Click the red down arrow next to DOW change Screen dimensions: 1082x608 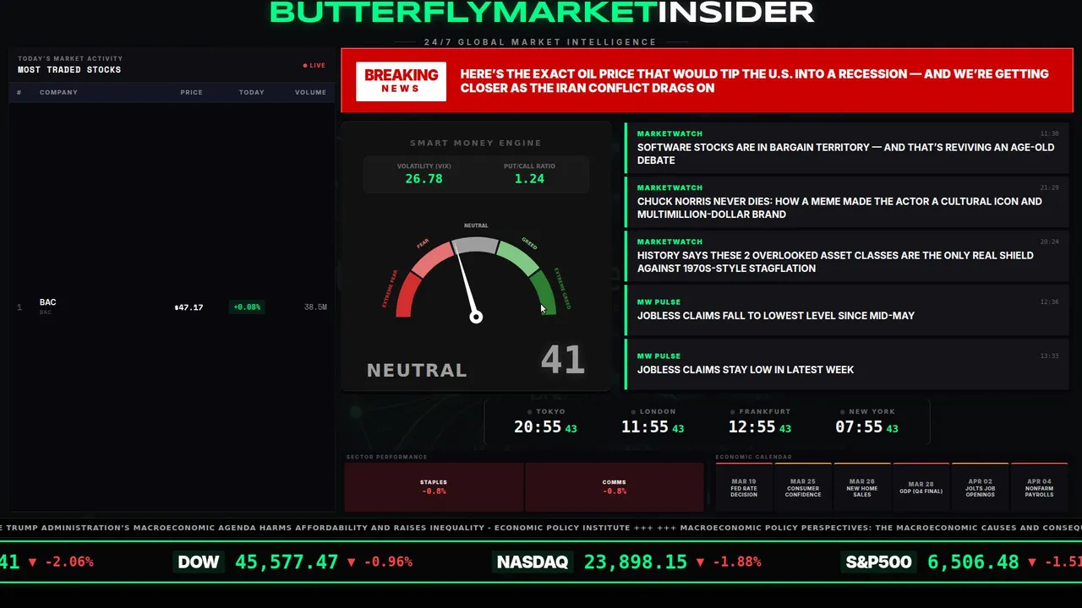pyautogui.click(x=352, y=562)
